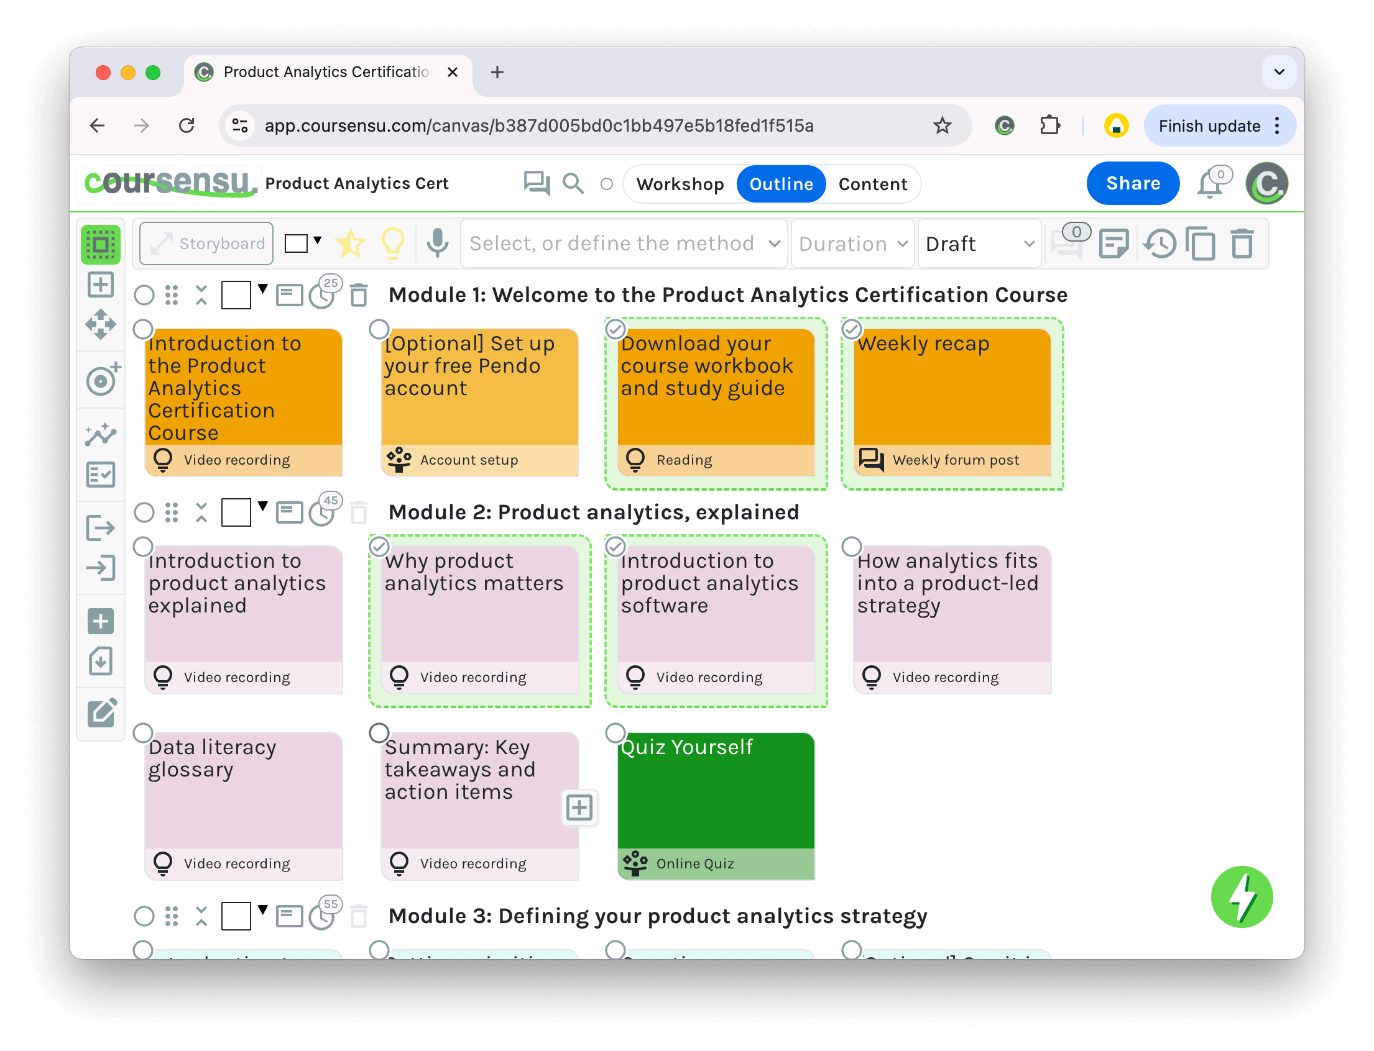The height and width of the screenshot is (1051, 1374).
Task: Open Module 2 color swatch box
Action: click(x=236, y=512)
